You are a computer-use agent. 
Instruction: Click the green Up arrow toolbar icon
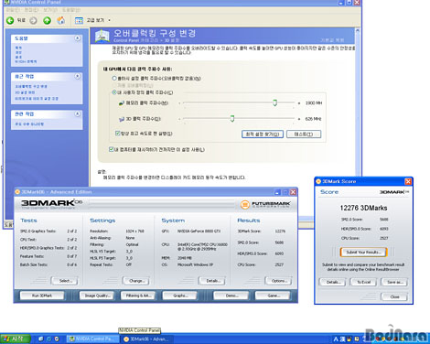pyautogui.click(x=47, y=20)
